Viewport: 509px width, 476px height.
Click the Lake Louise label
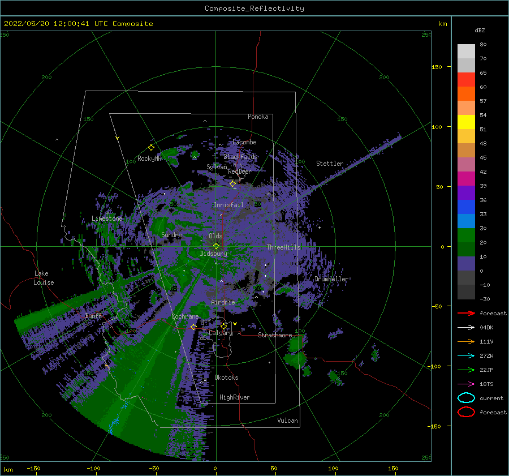click(x=44, y=278)
